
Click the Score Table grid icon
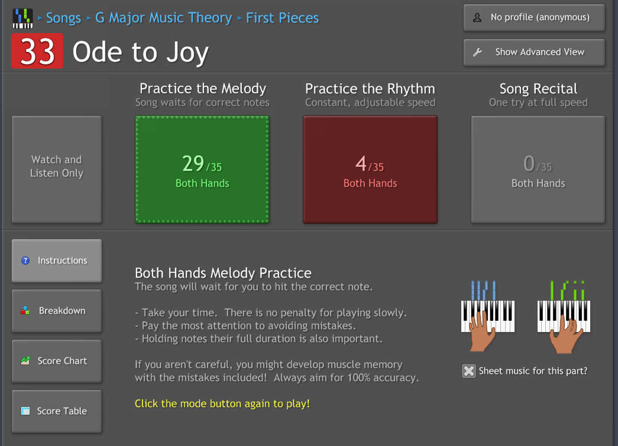(x=25, y=411)
